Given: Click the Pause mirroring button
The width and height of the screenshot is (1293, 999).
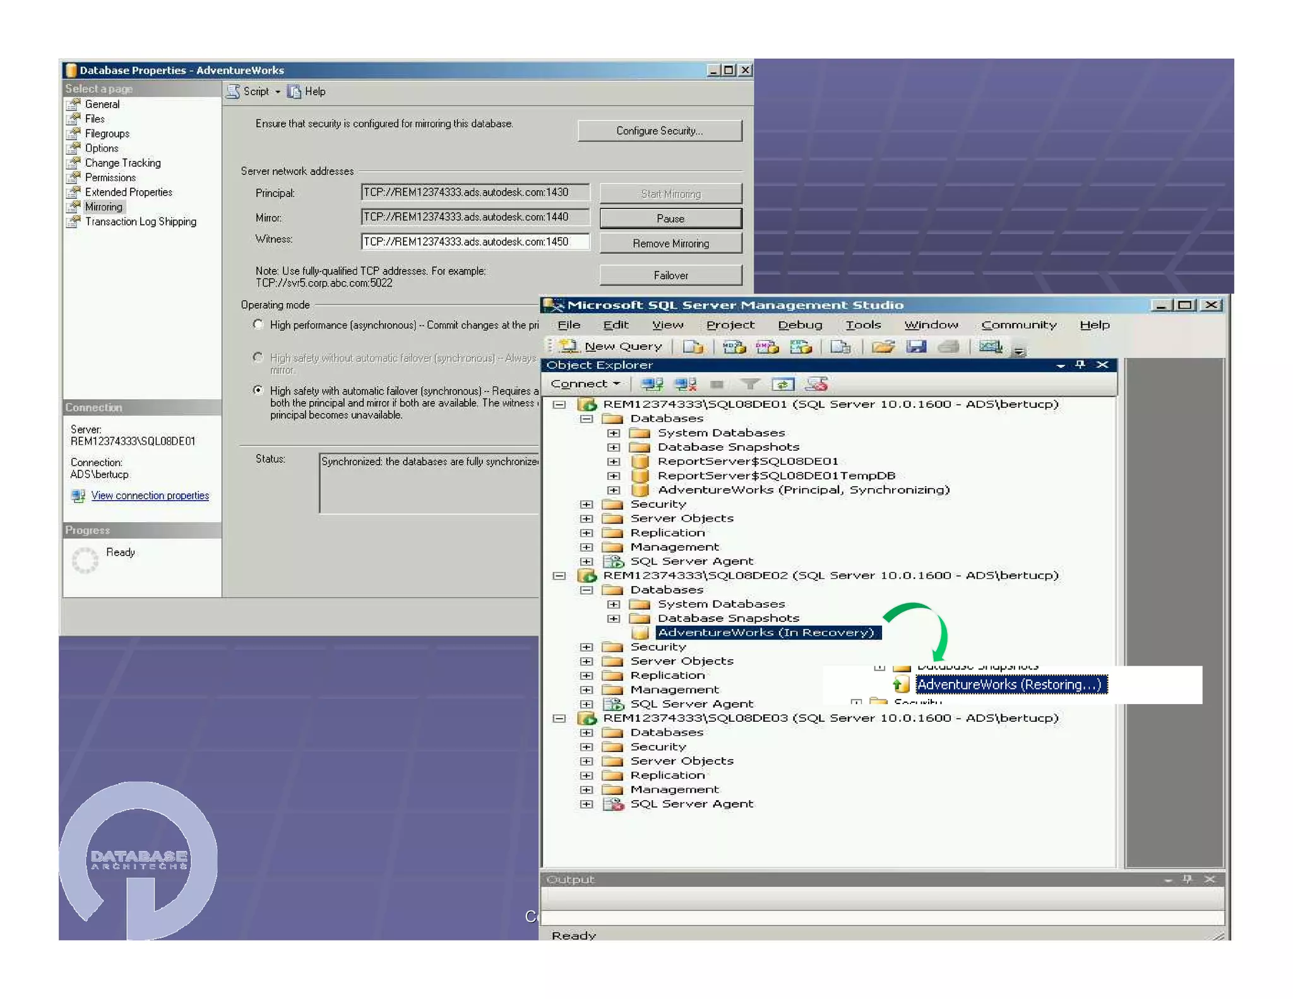Looking at the screenshot, I should (x=670, y=218).
